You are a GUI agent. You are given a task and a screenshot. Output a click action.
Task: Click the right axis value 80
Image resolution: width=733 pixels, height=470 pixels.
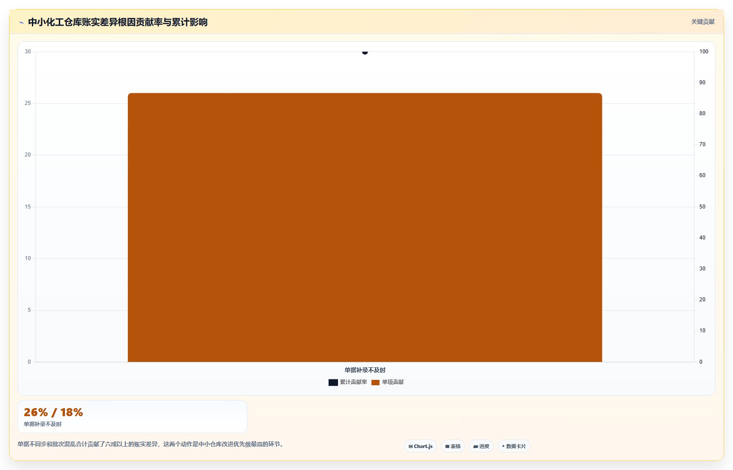702,113
